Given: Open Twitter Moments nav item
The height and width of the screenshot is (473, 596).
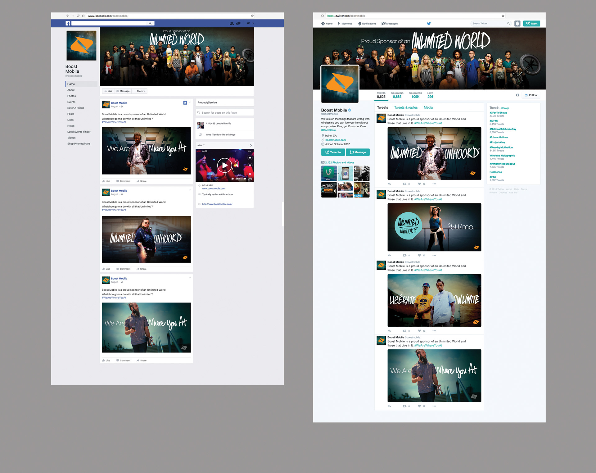Looking at the screenshot, I should 345,24.
